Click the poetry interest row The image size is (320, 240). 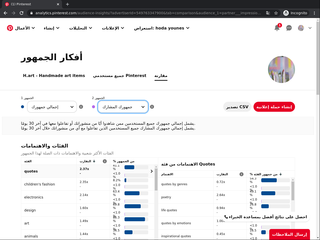(225, 197)
